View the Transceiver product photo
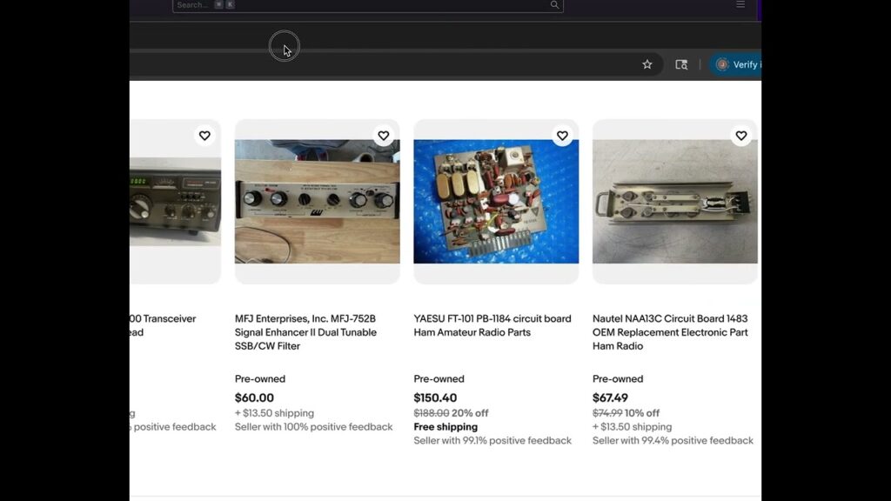Screen dimensions: 891x501 click(x=174, y=202)
